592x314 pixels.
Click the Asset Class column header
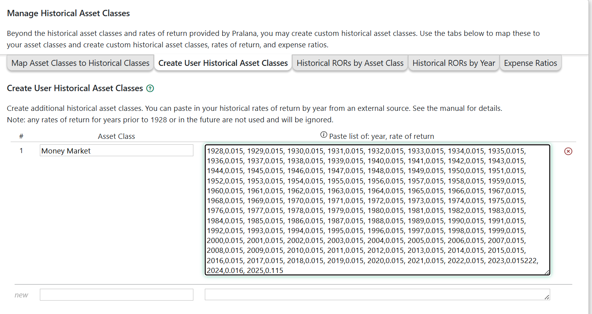pyautogui.click(x=116, y=136)
